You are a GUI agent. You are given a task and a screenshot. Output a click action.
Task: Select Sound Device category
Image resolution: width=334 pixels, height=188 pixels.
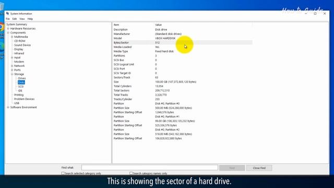(22, 45)
